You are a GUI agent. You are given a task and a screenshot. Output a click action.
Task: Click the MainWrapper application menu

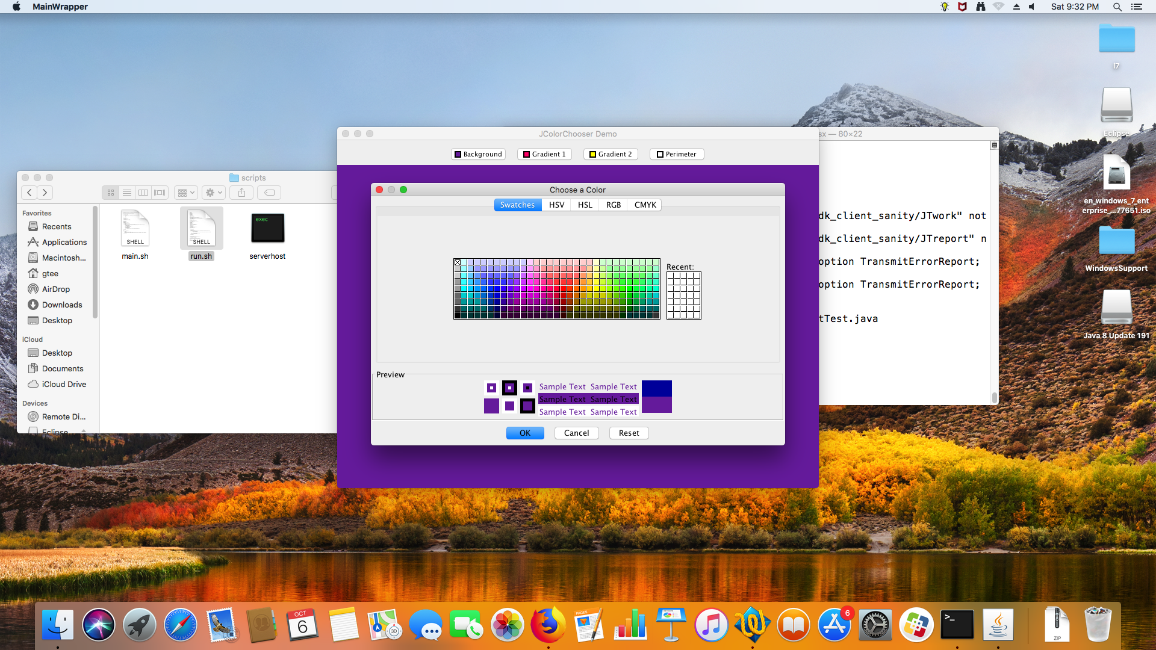coord(60,7)
